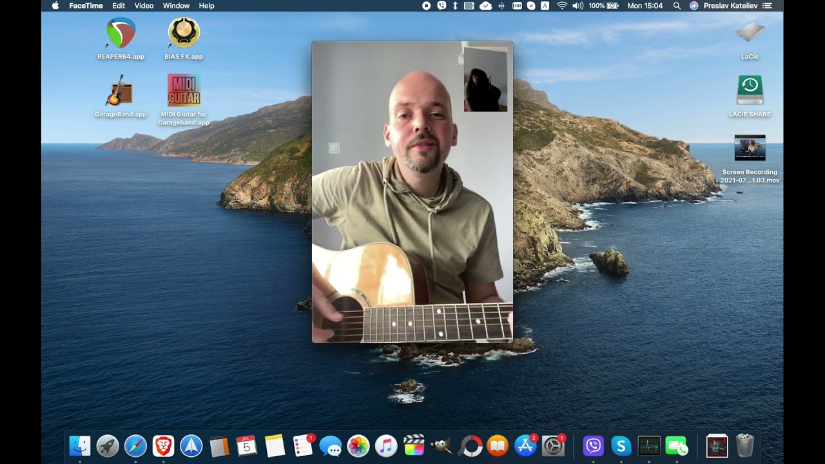
Task: Open Messages from the Dock
Action: pyautogui.click(x=331, y=445)
